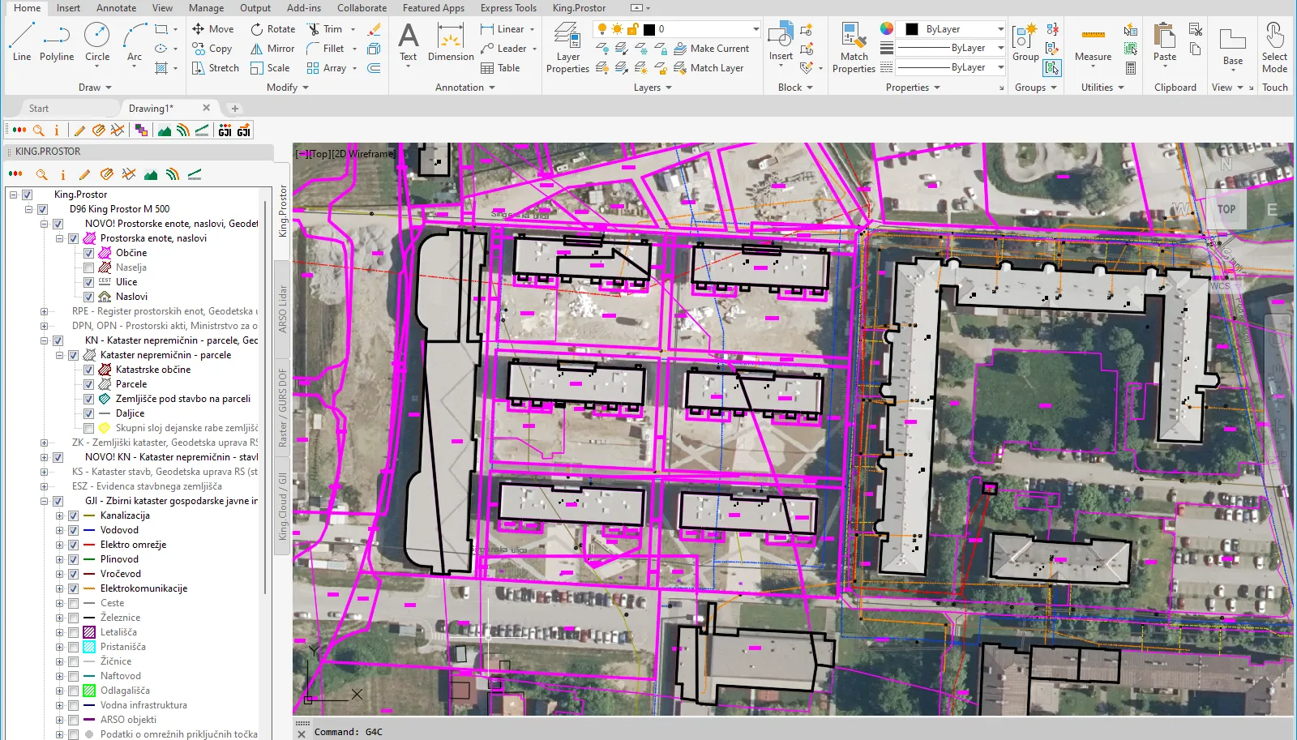Enable the Naselja layer checkbox

click(x=89, y=267)
